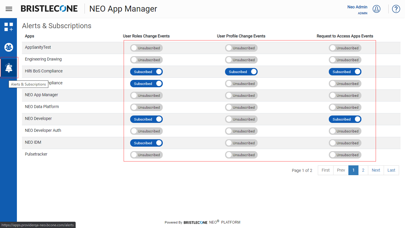The height and width of the screenshot is (228, 405).
Task: Subscribe NEO App Manager User Profile events
Action: point(241,96)
